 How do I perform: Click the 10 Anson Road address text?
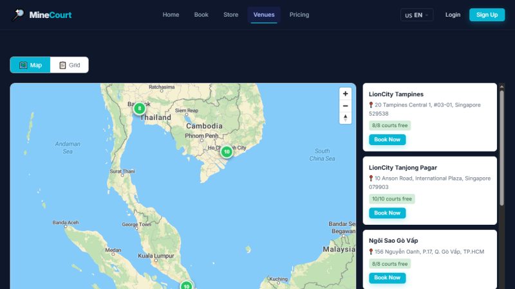pos(429,182)
